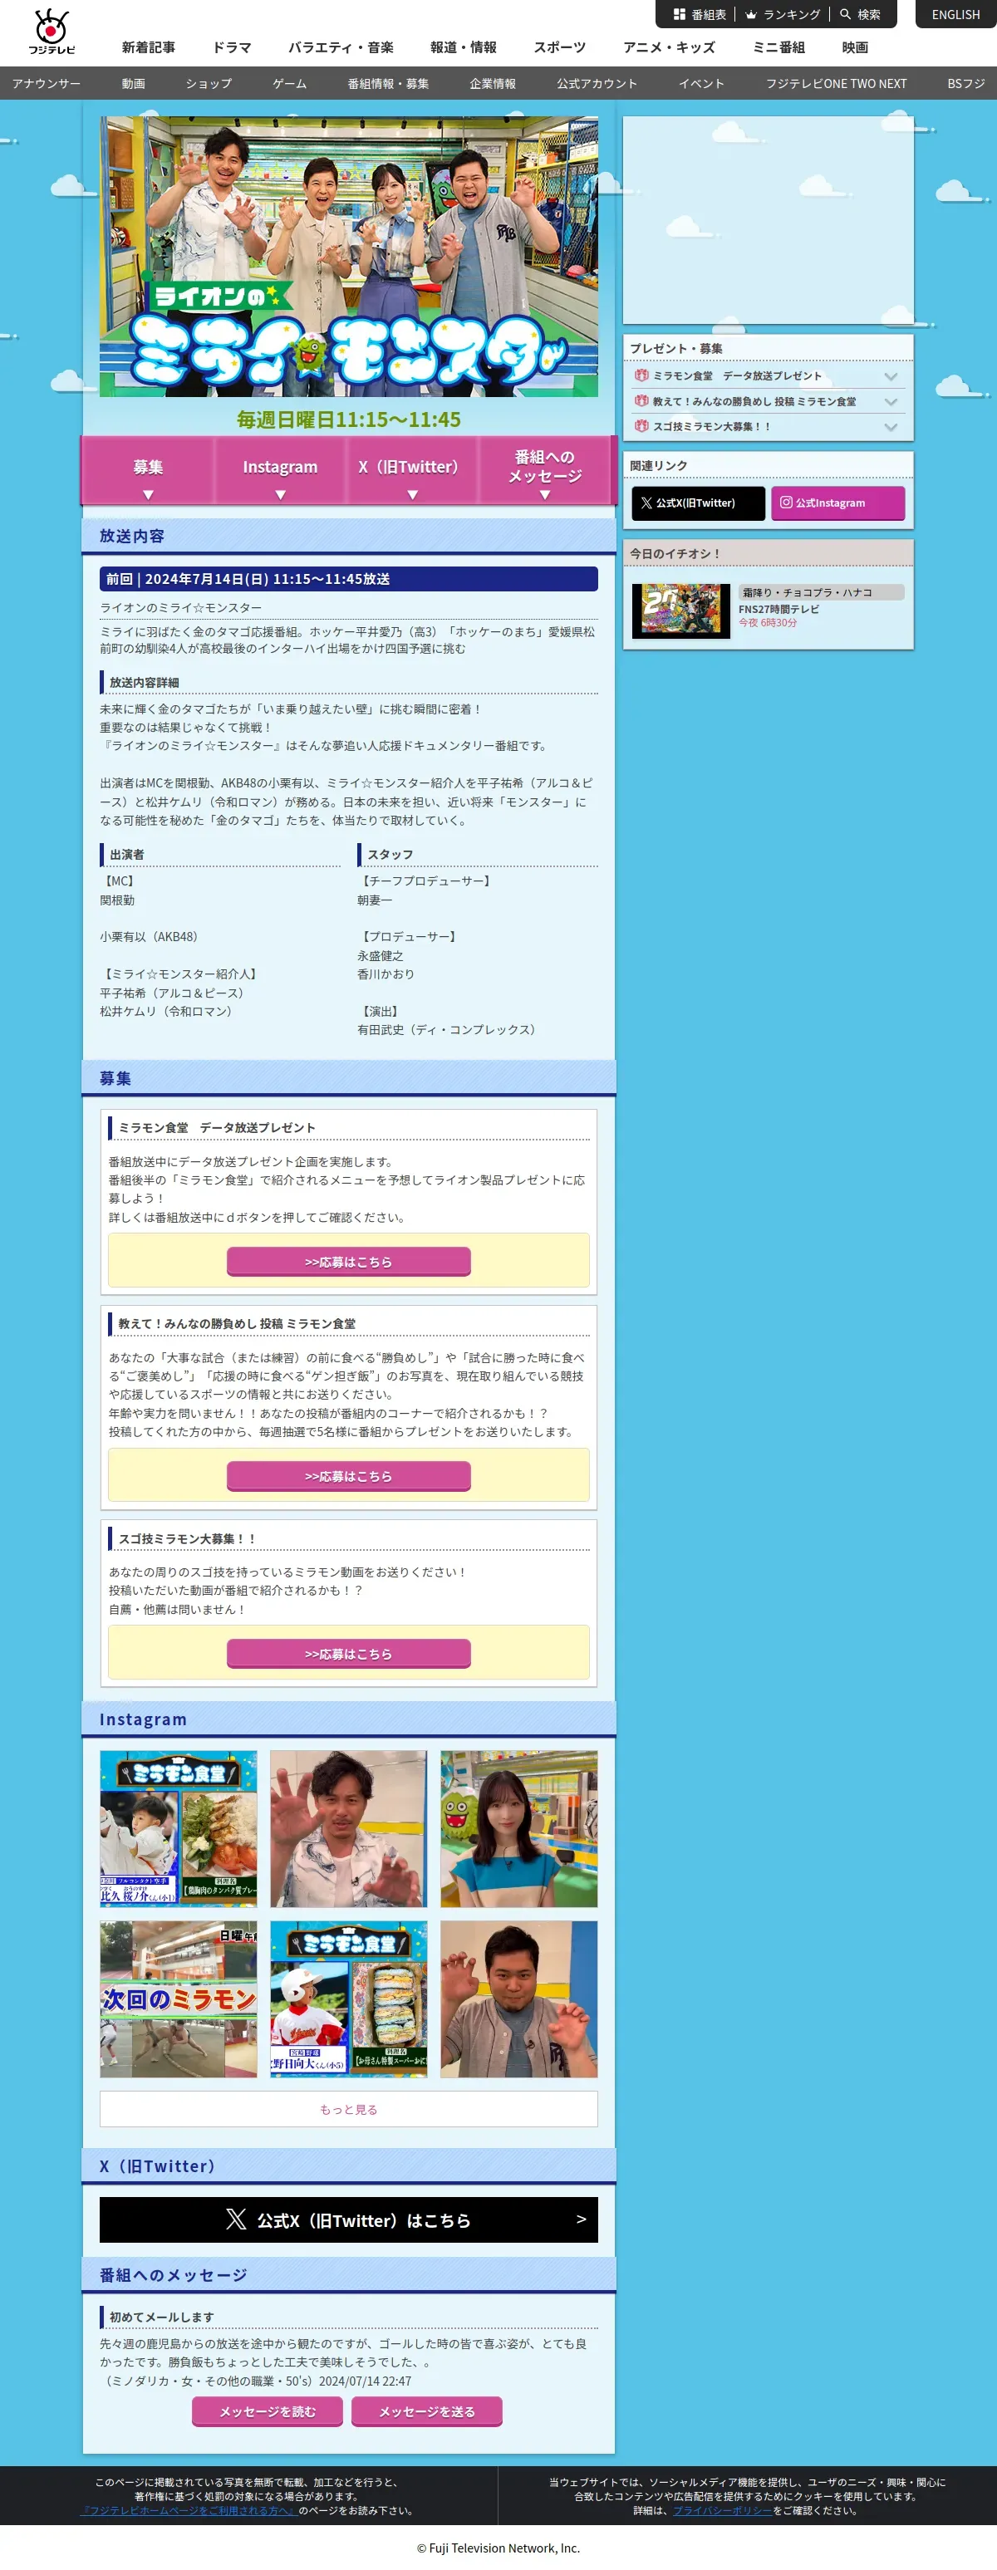This screenshot has width=997, height=2570.
Task: Open フジテレビホームページをご利用される方へ link
Action: click(x=189, y=2510)
